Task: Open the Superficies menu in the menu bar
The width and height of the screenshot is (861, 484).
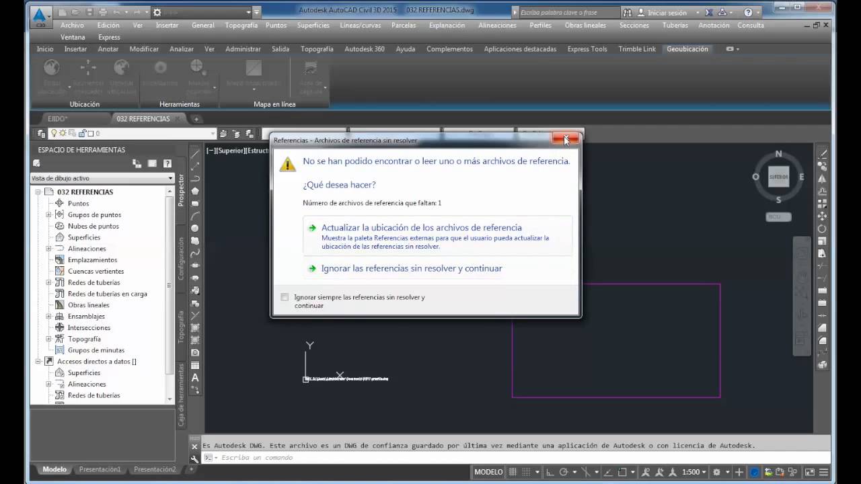Action: coord(313,26)
